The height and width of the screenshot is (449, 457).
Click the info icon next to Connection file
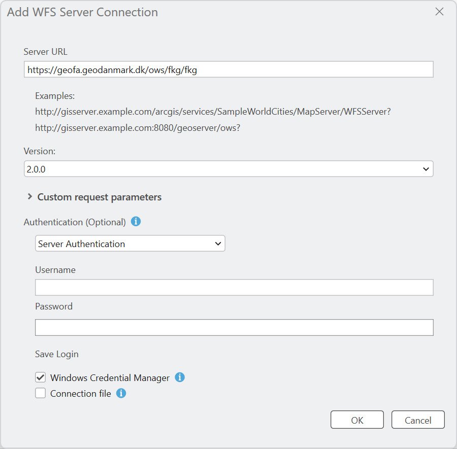coord(121,393)
